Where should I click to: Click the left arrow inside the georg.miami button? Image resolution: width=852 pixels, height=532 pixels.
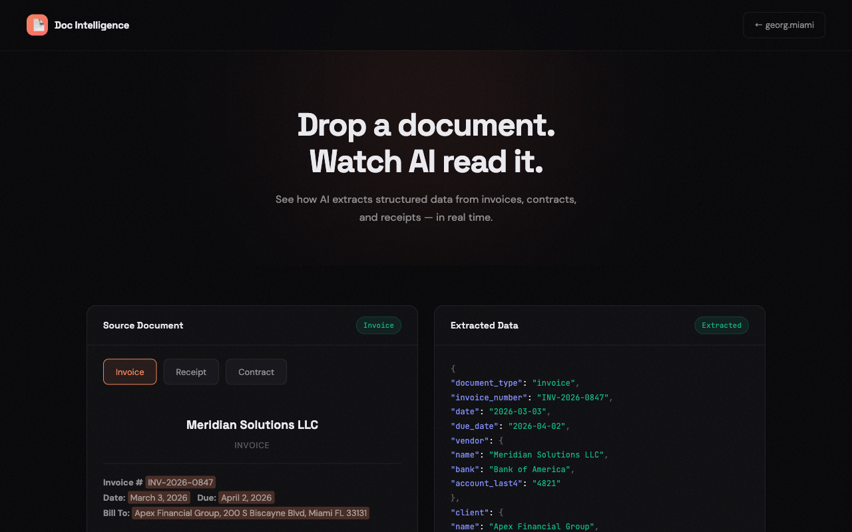tap(758, 25)
